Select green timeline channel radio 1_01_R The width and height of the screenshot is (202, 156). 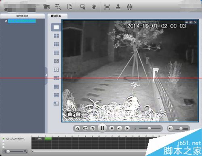pyautogui.click(x=4, y=139)
